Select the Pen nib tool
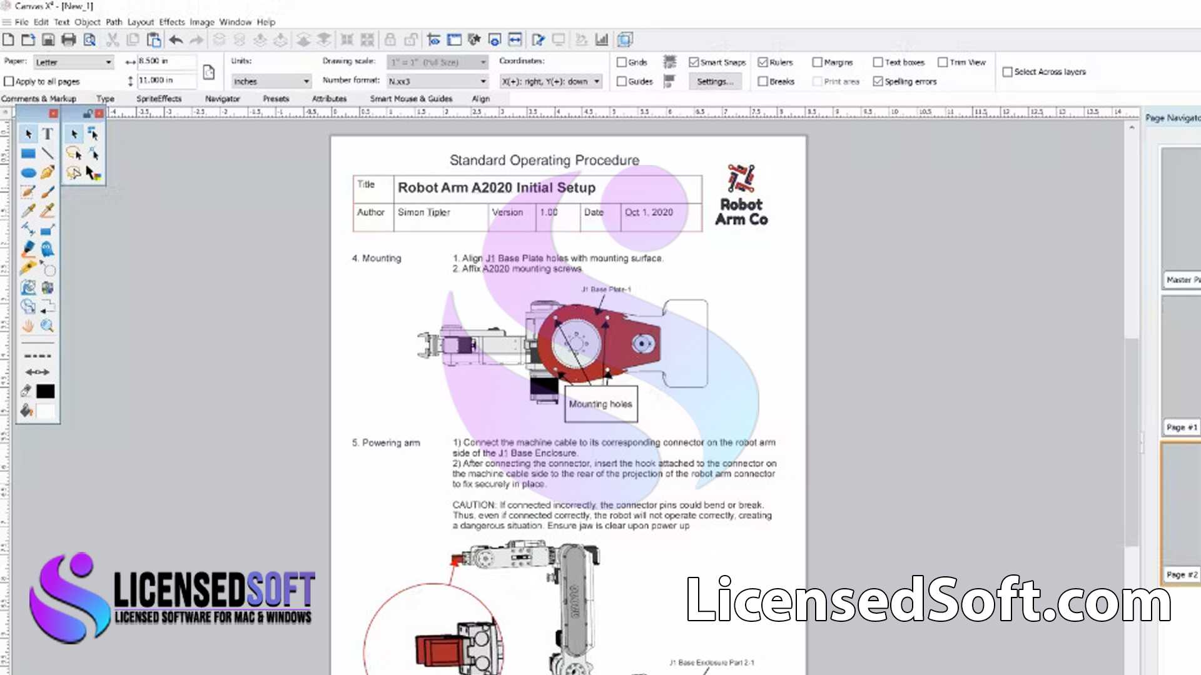1201x675 pixels. tap(48, 172)
